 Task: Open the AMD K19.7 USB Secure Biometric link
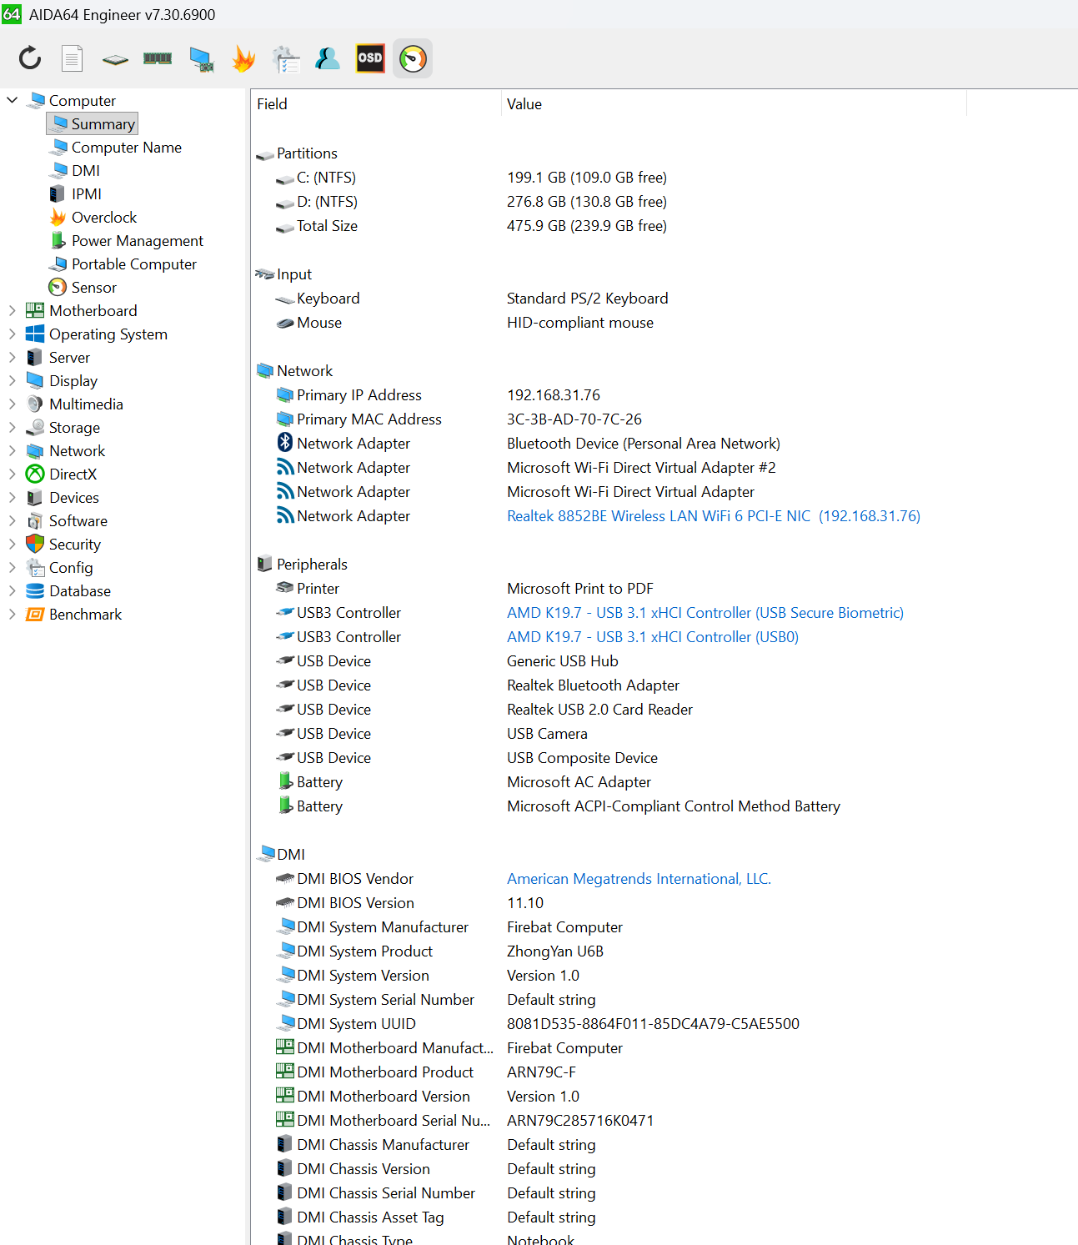(705, 612)
